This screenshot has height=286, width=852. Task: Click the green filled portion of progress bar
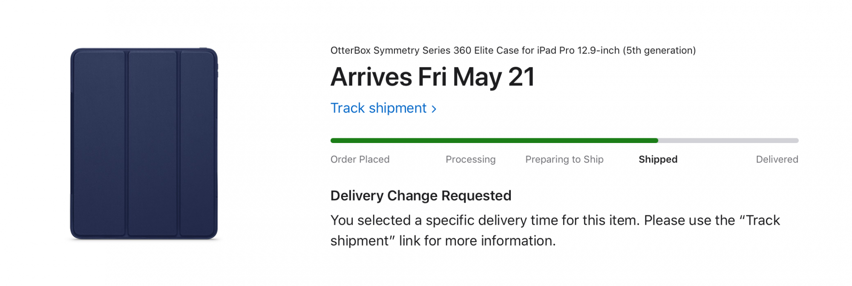[x=494, y=140]
